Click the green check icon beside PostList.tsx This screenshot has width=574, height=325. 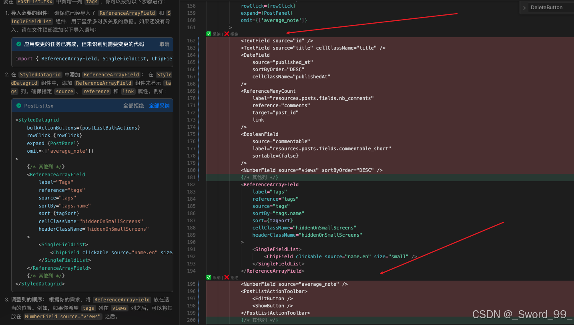click(19, 106)
